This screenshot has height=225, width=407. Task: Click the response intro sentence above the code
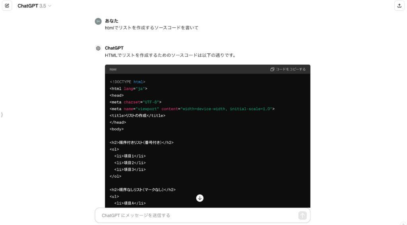pyautogui.click(x=170, y=55)
